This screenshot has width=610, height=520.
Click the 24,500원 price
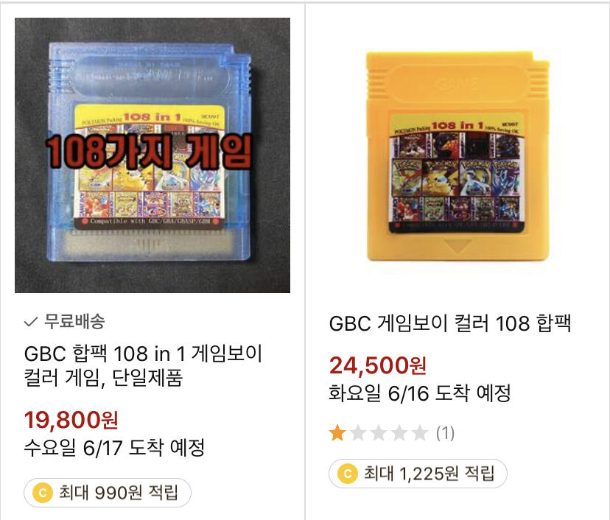tap(378, 365)
